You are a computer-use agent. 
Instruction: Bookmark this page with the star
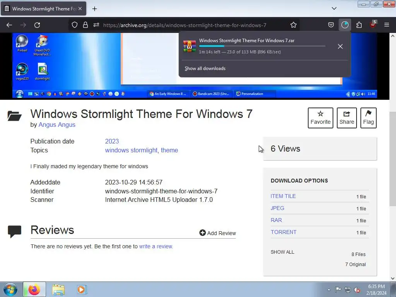[x=293, y=25]
